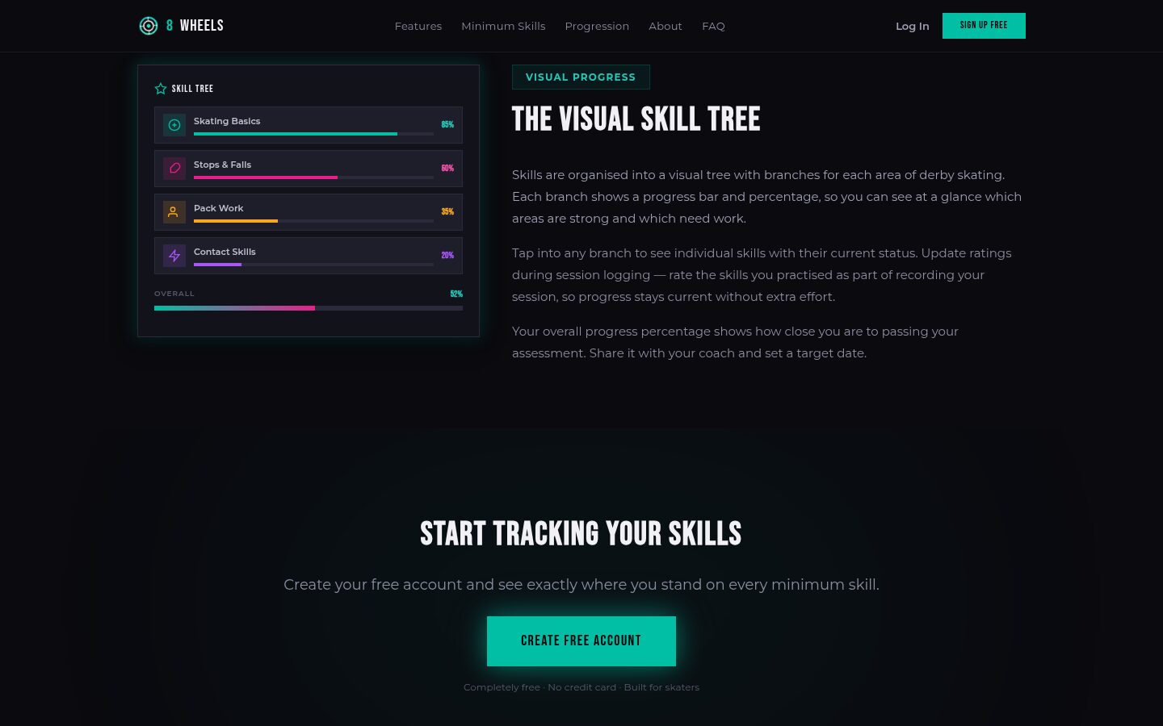1163x726 pixels.
Task: Click the 85% value for Skating Basics
Action: point(447,125)
